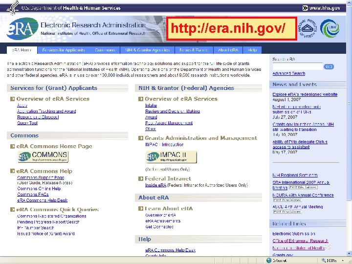Click bullet icon beside Federal Intranet
Image resolution: width=352 pixels, height=264 pixels.
141,179
